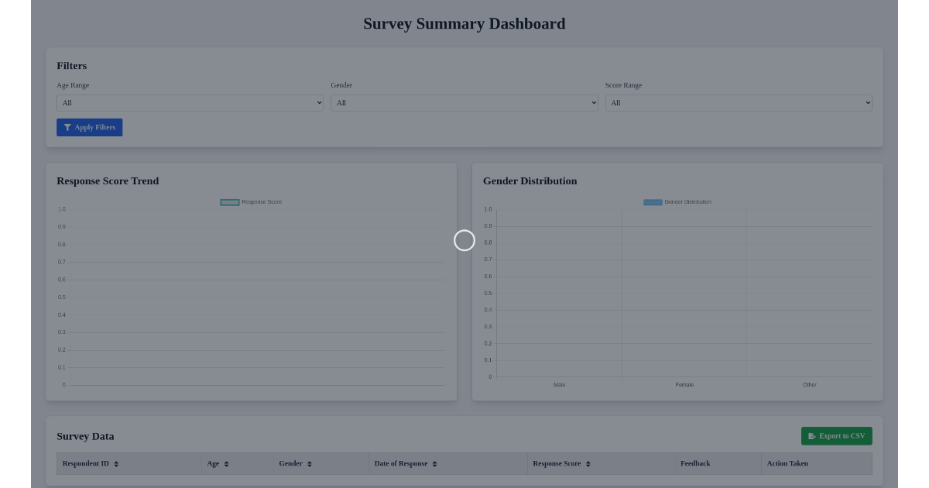Click the export icon on Export to CSV
Screen dimensions: 929x488
(x=811, y=436)
